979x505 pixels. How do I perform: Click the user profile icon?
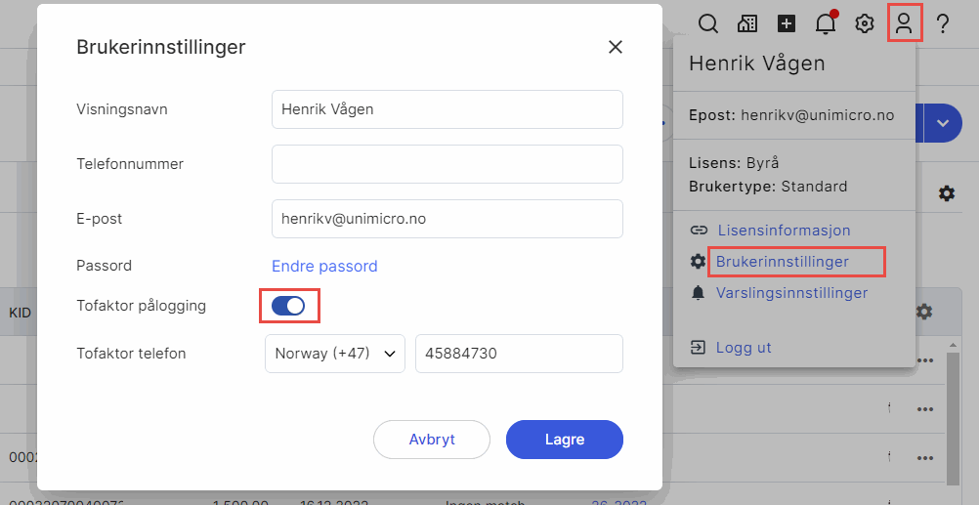(904, 23)
